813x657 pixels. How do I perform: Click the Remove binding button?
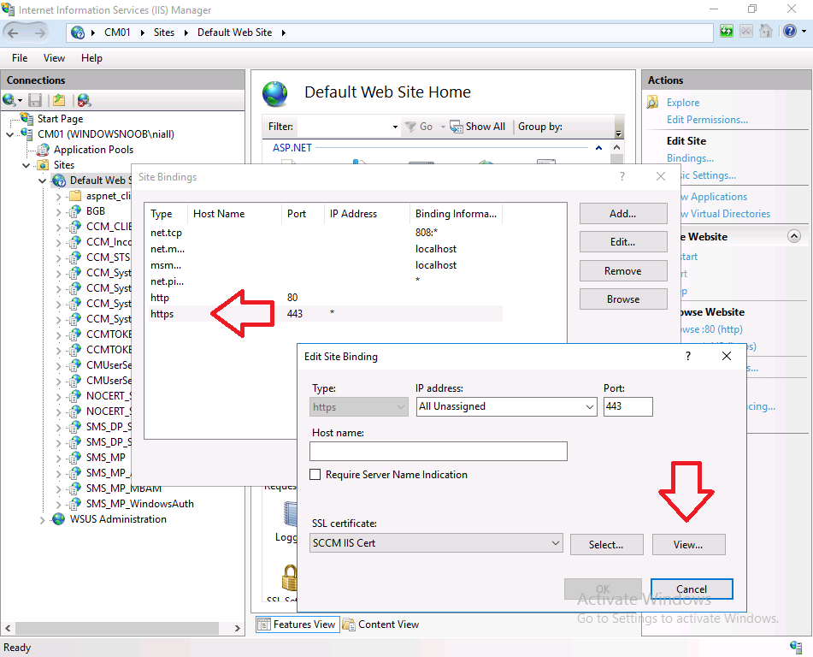click(x=622, y=271)
